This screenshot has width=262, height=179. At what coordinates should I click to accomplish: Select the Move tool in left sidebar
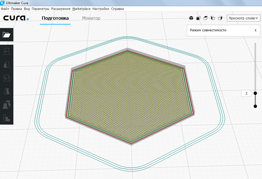click(6, 52)
